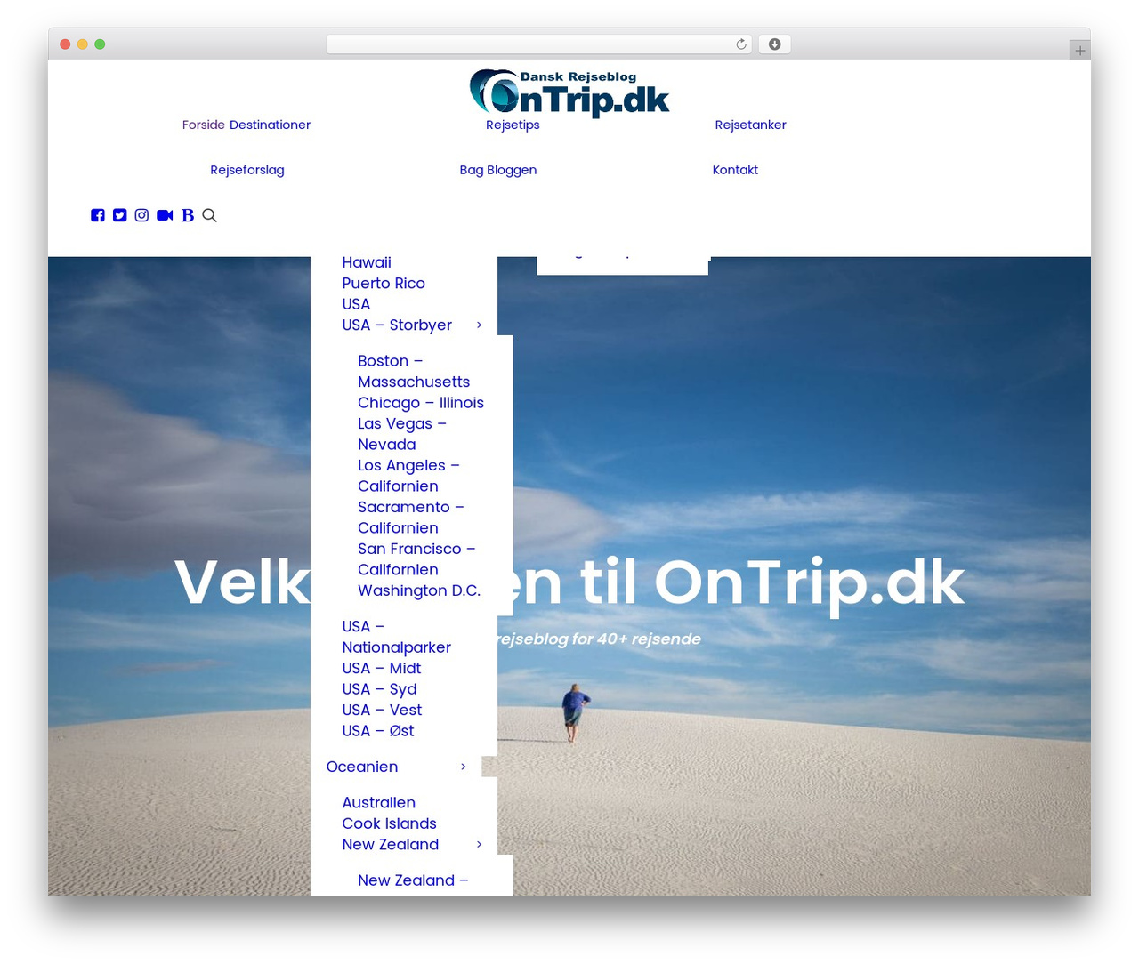The width and height of the screenshot is (1139, 964).
Task: Click the search magnifier icon
Action: [x=210, y=215]
